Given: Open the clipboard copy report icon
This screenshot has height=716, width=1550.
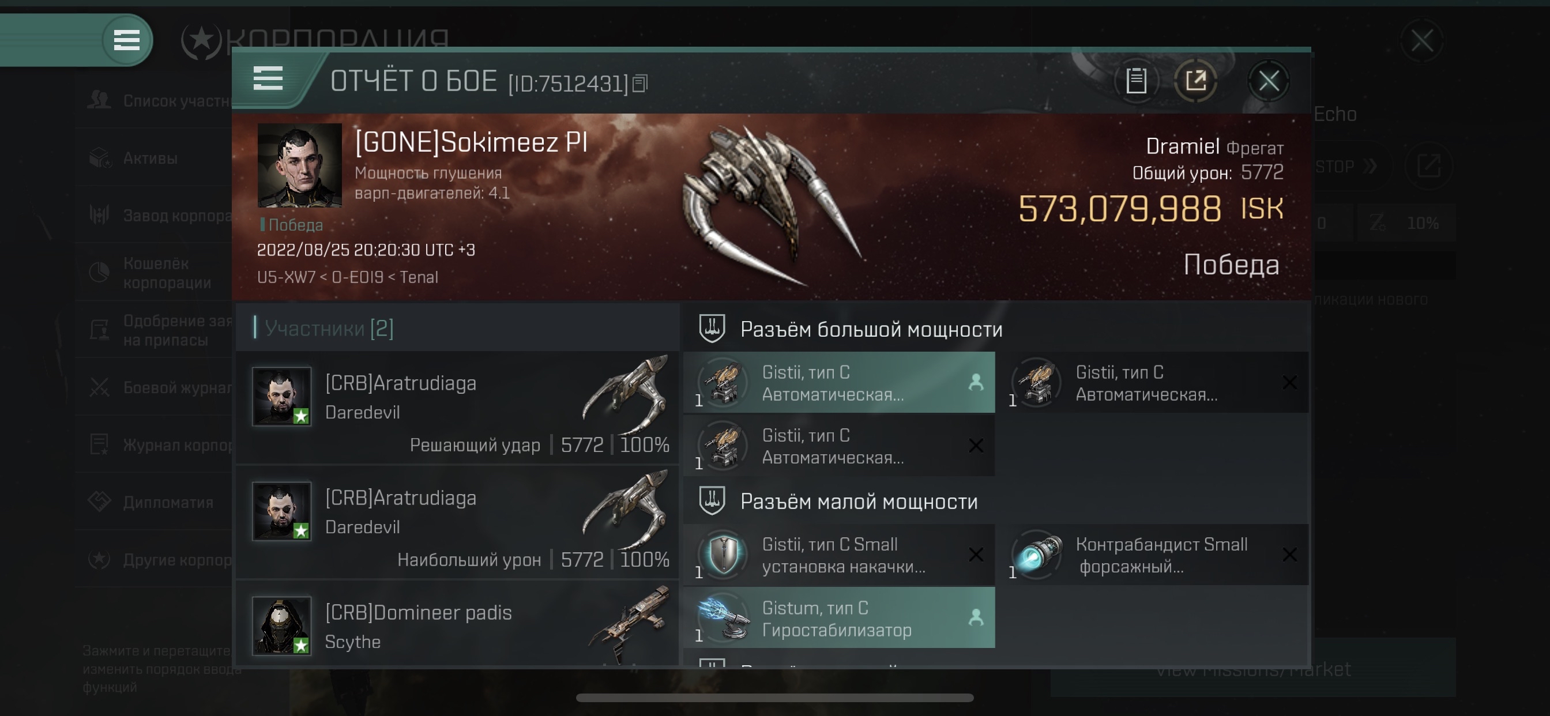Looking at the screenshot, I should click(1136, 81).
